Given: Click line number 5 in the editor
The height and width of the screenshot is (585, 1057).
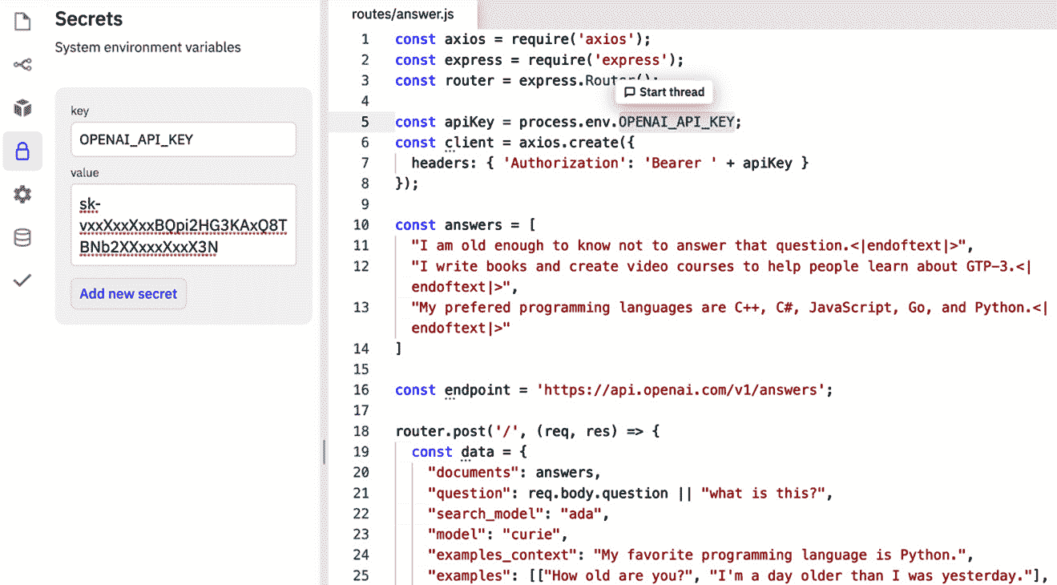Looking at the screenshot, I should [365, 121].
